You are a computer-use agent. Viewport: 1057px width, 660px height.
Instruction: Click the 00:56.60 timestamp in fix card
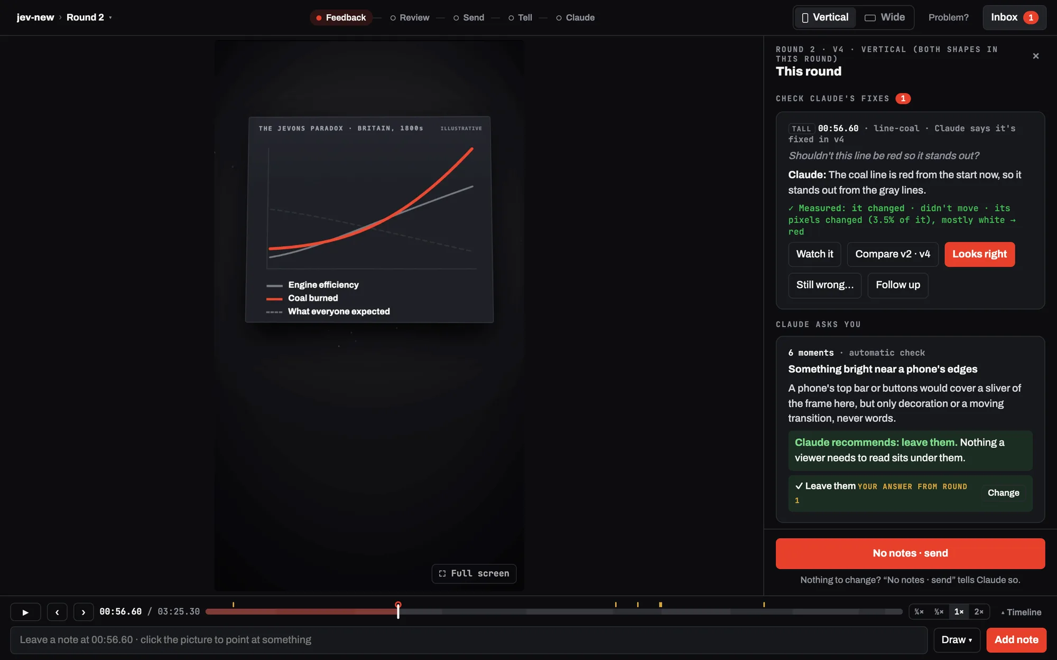(x=838, y=128)
